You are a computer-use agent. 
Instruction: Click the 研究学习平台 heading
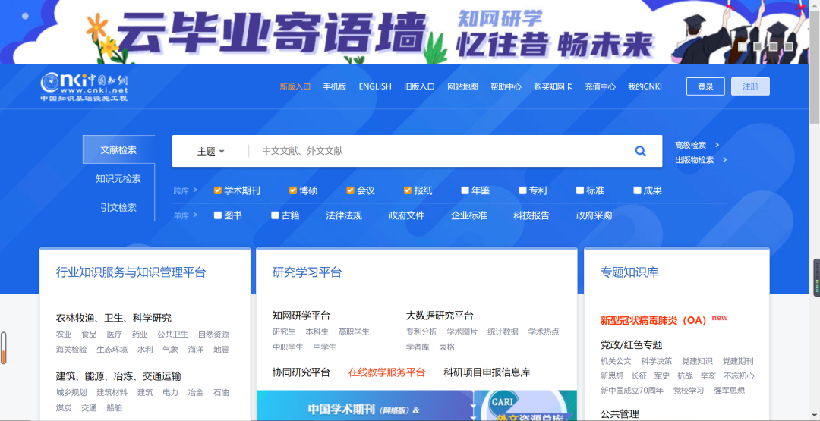tap(307, 272)
